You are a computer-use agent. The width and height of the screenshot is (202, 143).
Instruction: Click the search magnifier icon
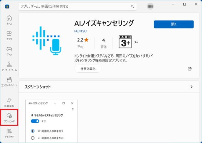tap(132, 6)
